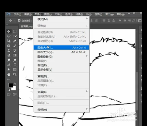Viewport: 147px width, 126px height.
Task: Choose 图像大小 menu item
Action: tap(61, 48)
